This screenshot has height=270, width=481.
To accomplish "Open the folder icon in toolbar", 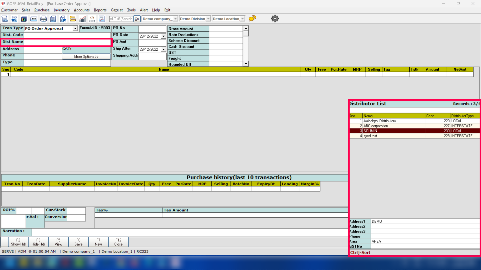I will (73, 19).
